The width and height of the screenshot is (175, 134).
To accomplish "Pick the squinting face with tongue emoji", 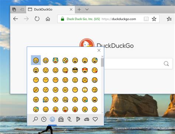I will (75, 109).
